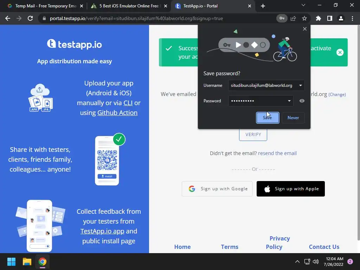The height and width of the screenshot is (270, 360).
Task: Open the Github Action link
Action: [x=117, y=113]
